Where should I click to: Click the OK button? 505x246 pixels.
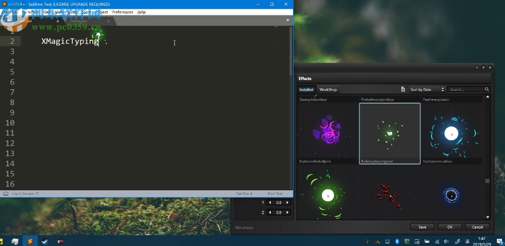tap(450, 227)
